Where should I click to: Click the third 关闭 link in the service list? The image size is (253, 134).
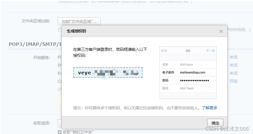pos(233,73)
